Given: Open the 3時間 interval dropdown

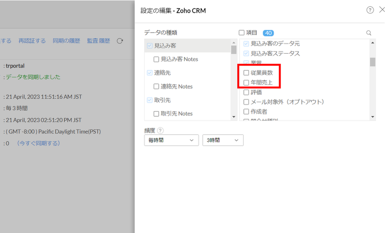Looking at the screenshot, I should pyautogui.click(x=223, y=140).
